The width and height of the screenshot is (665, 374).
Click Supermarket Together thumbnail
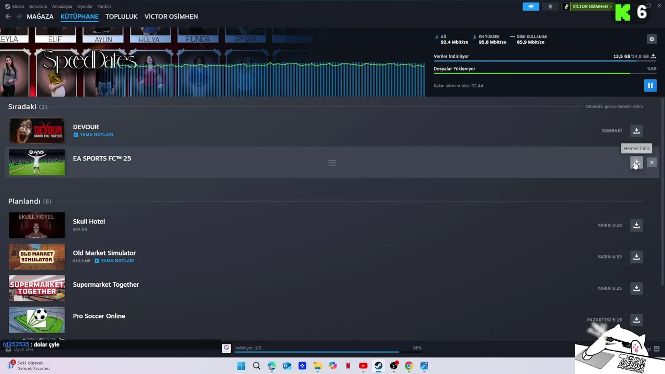click(37, 288)
